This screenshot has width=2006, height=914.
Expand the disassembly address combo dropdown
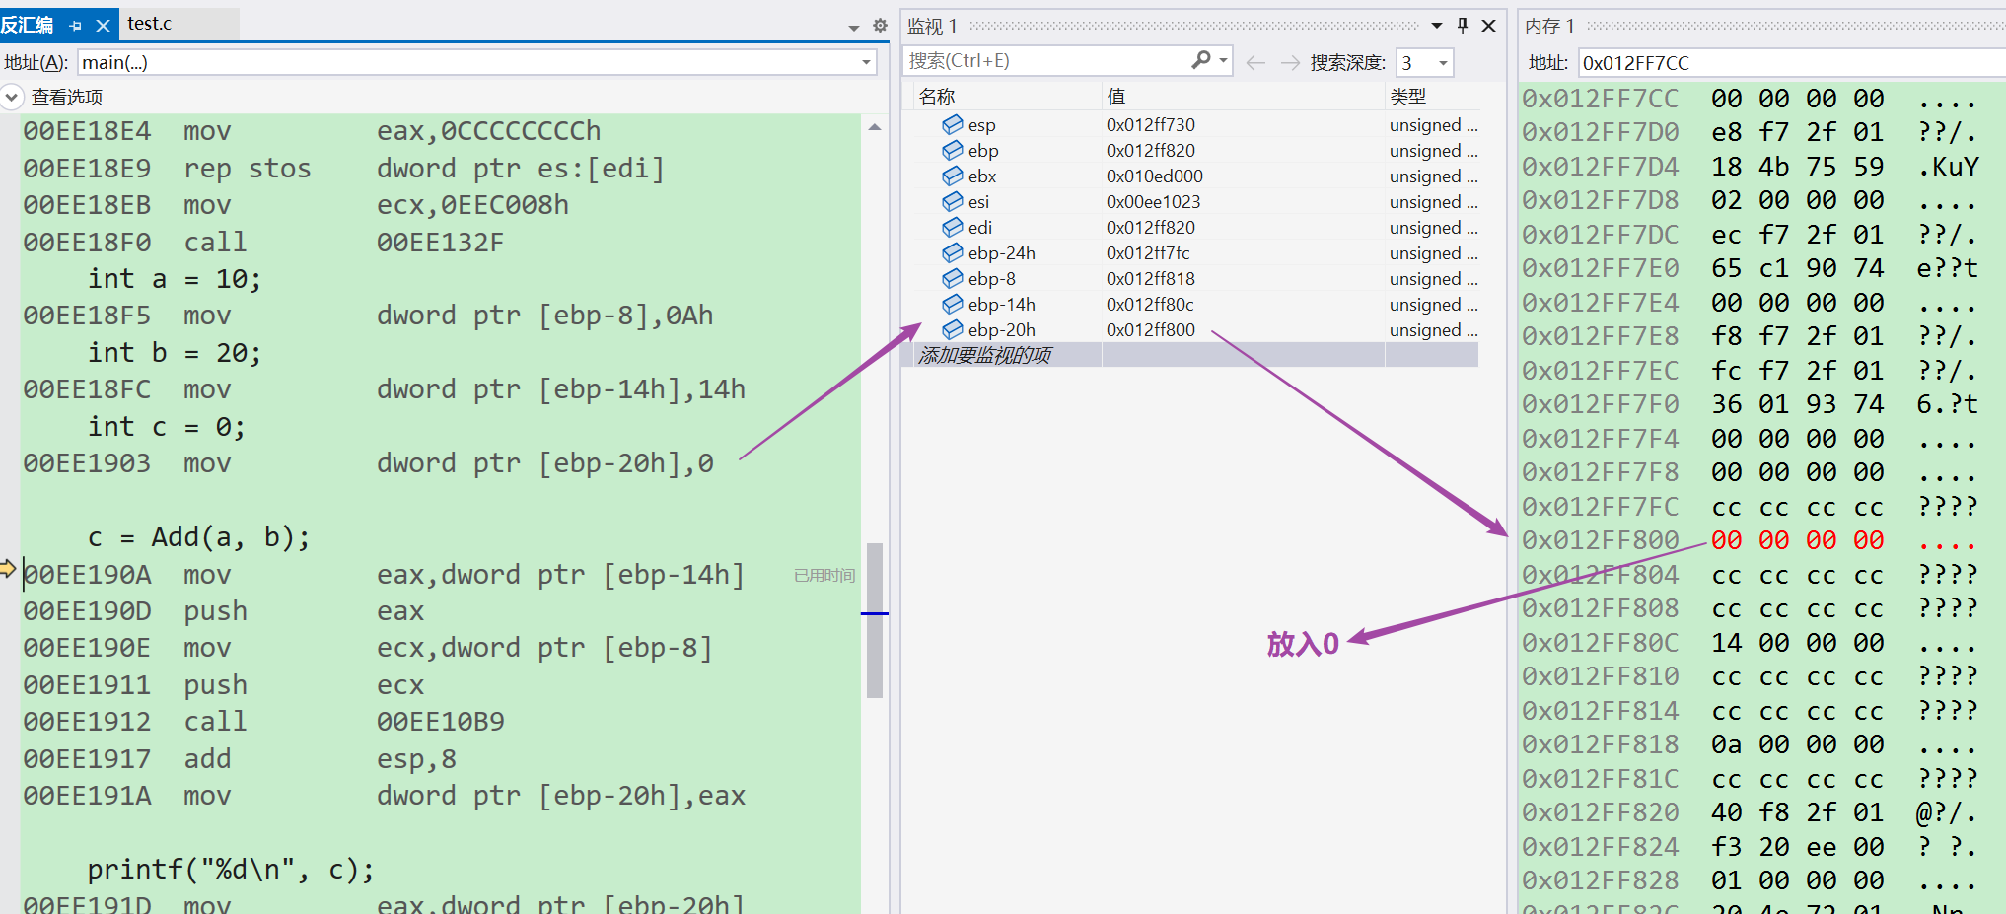(867, 62)
